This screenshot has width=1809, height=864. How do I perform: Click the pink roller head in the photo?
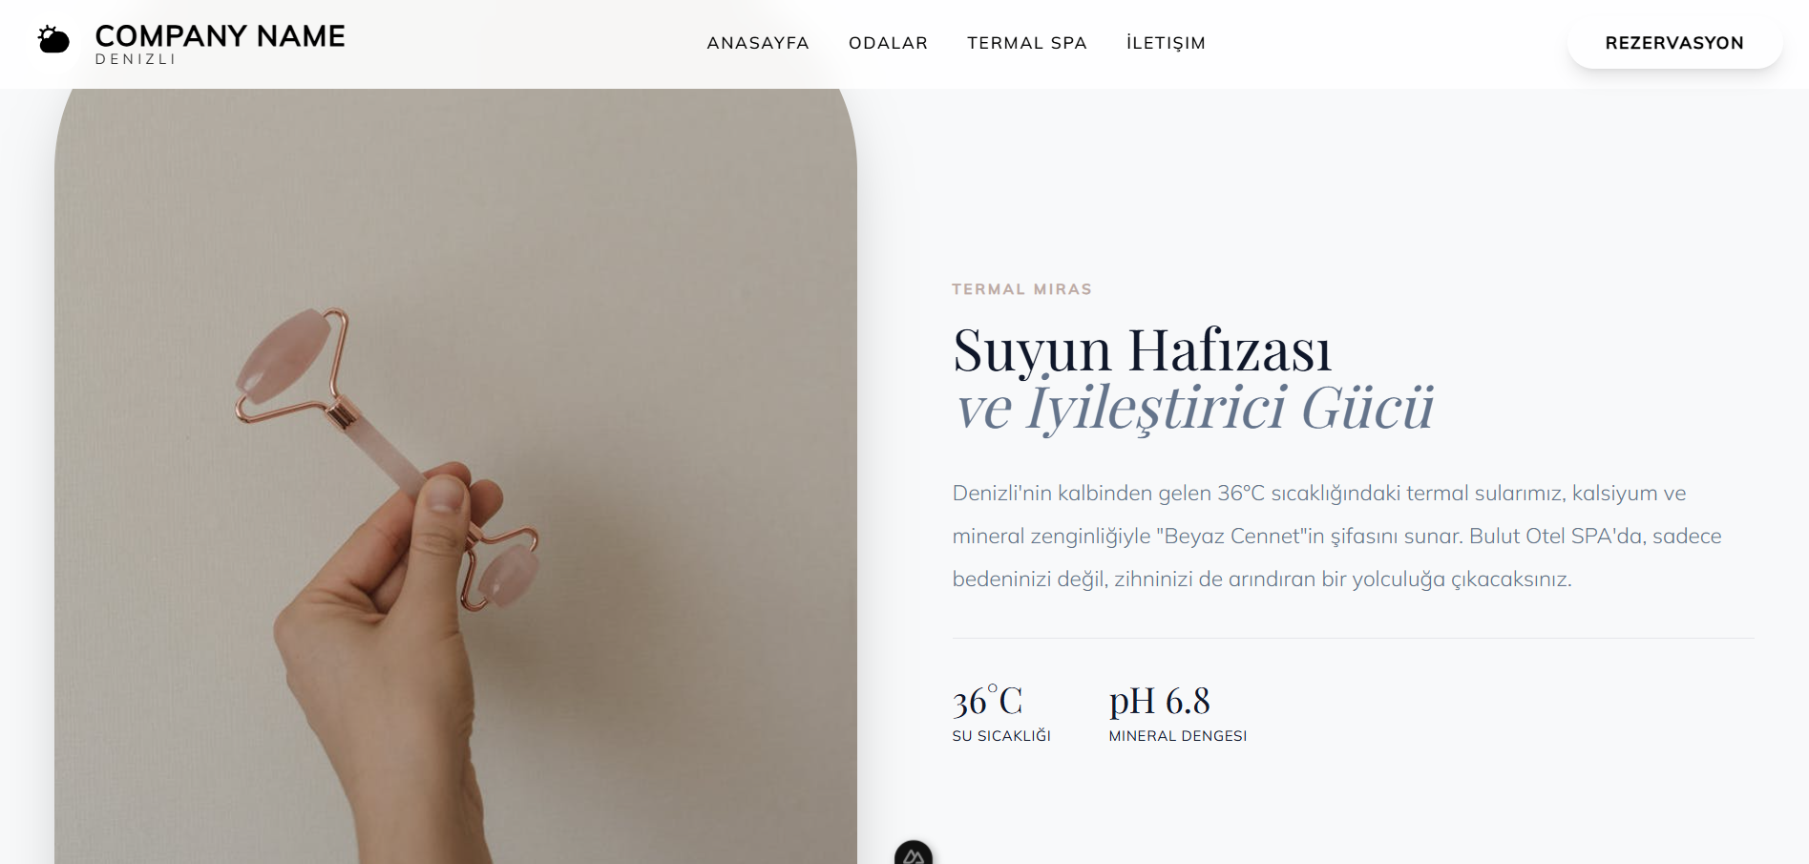(x=283, y=355)
